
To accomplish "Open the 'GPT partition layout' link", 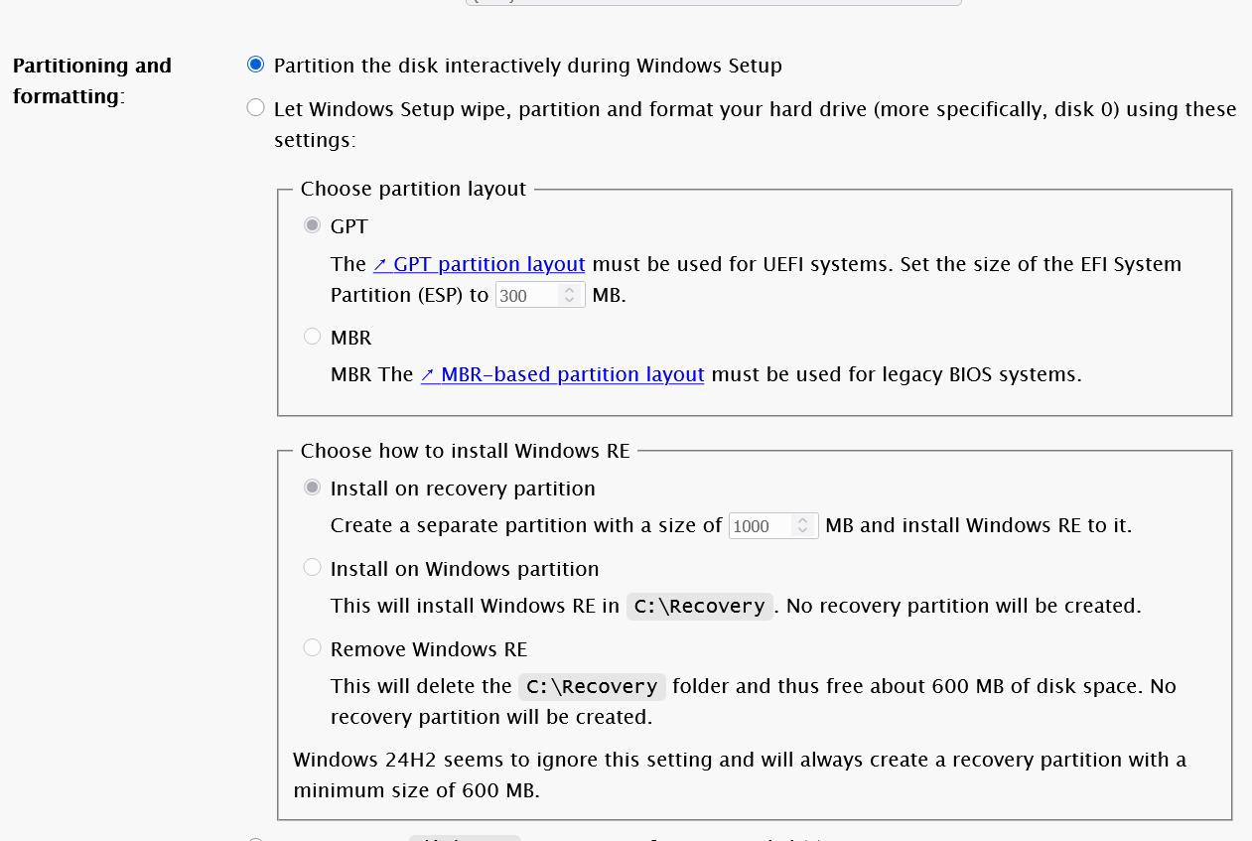I will 479,264.
